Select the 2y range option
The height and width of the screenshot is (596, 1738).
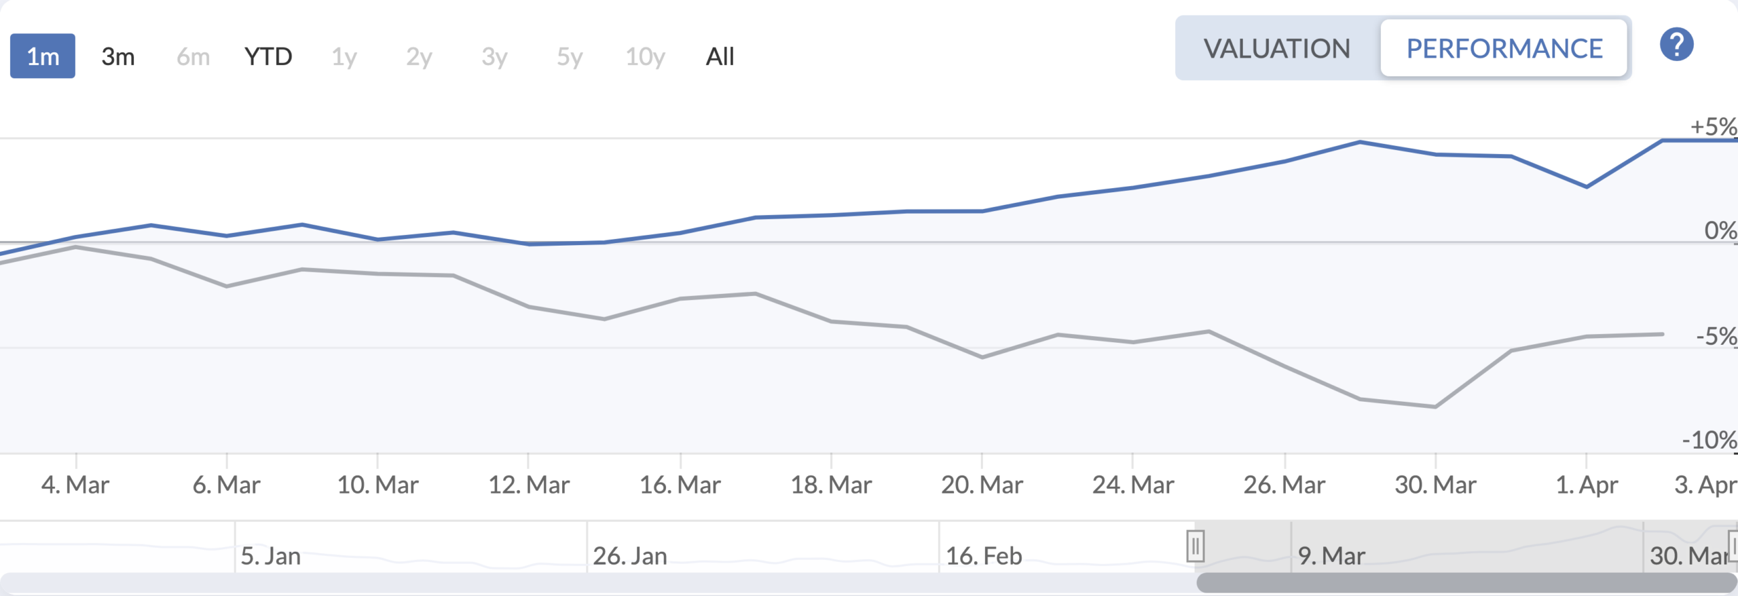pyautogui.click(x=418, y=57)
